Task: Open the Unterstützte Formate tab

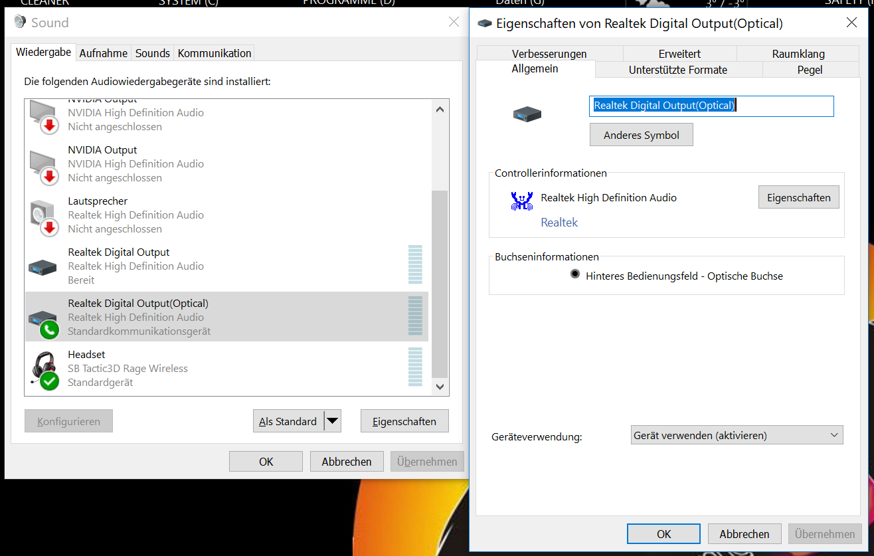Action: coord(678,70)
